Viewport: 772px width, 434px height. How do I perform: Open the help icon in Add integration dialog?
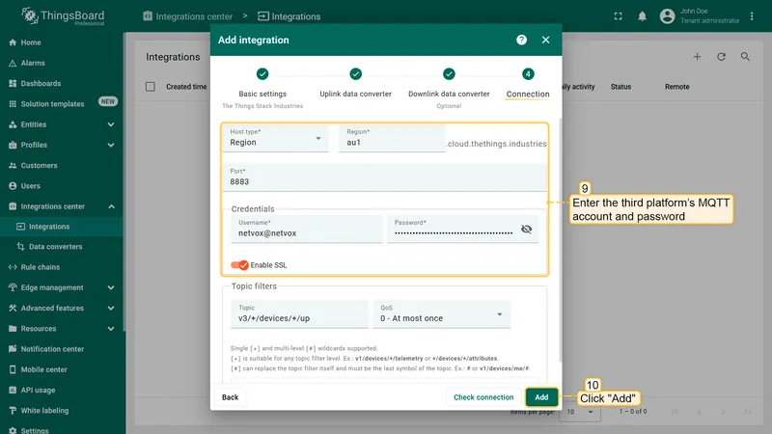[521, 40]
